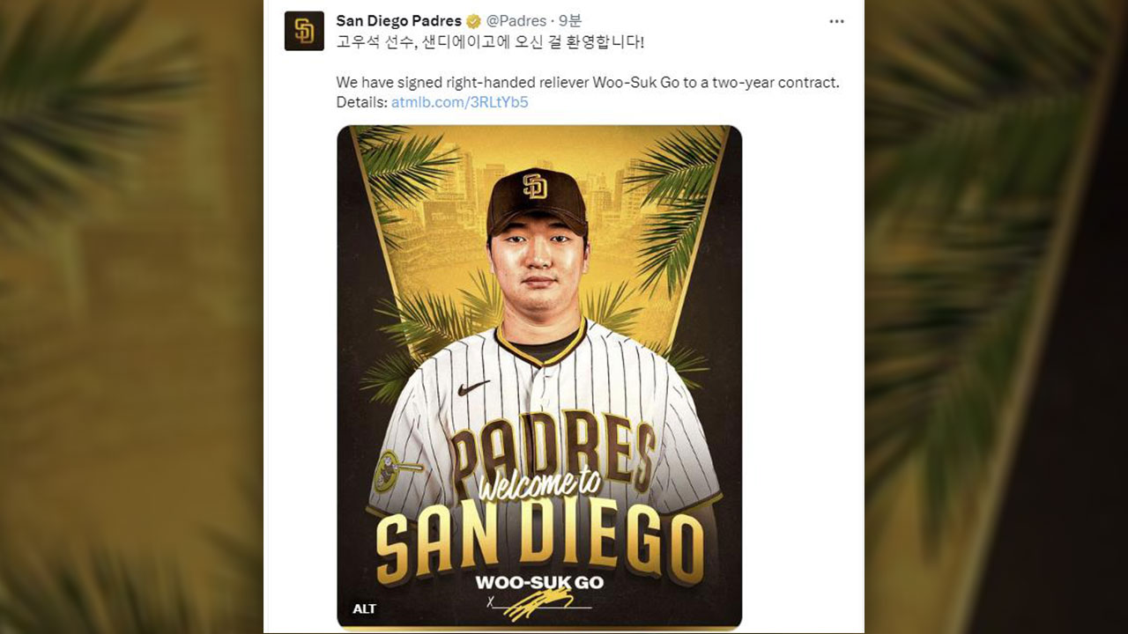Image resolution: width=1128 pixels, height=634 pixels.
Task: Click the San Diego Padres display name
Action: coord(398,21)
